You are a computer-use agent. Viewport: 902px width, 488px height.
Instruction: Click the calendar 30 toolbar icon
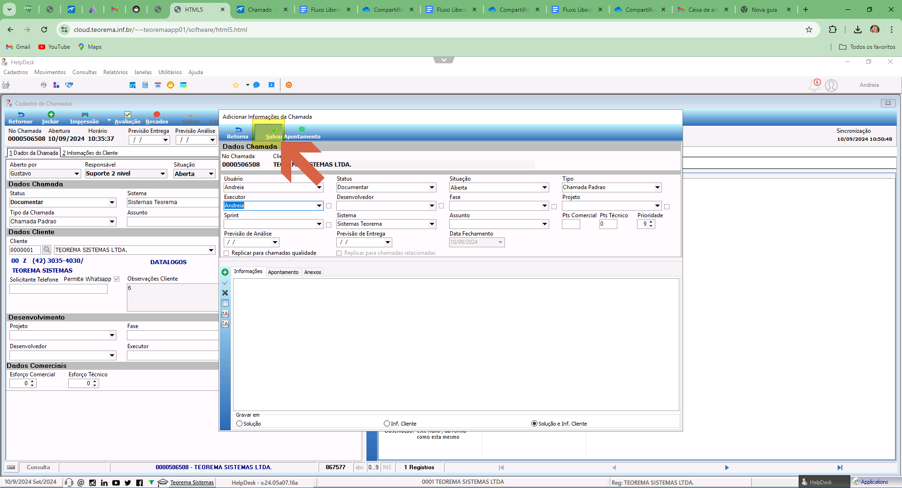158,85
